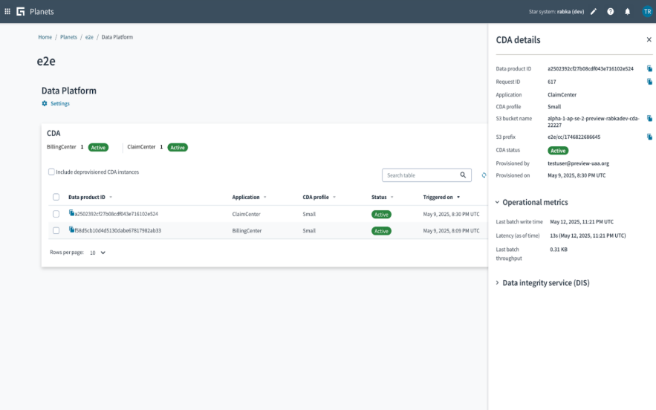Screen dimensions: 656x410
Task: Copy Data product ID in details panel
Action: [x=649, y=68]
